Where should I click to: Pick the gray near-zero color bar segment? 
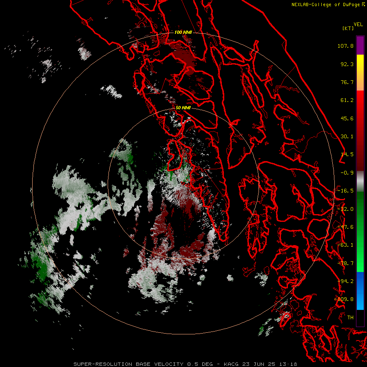[360, 181]
